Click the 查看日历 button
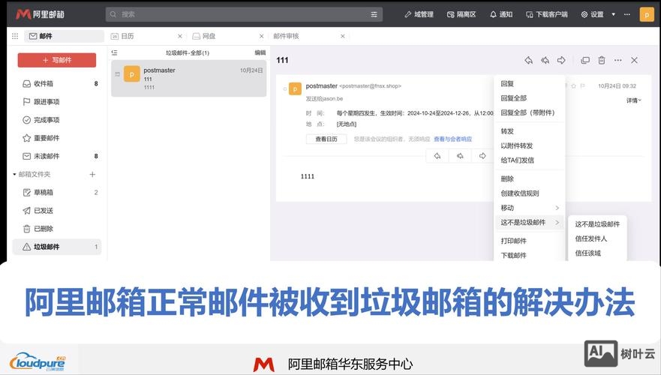Screen dimensions: 661x375 click(326, 139)
